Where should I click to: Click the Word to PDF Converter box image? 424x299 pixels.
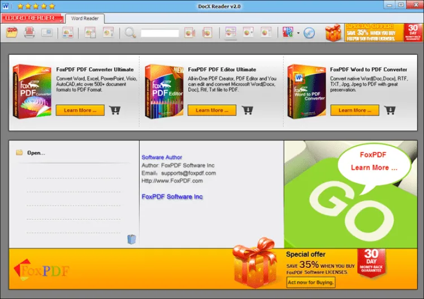click(307, 91)
